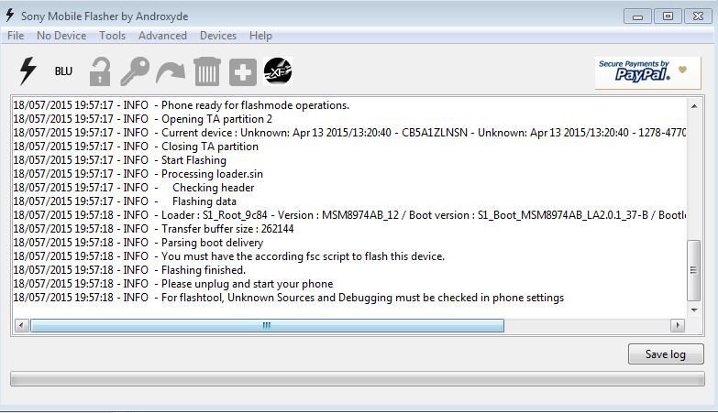Minimize the Sony Mobile Flasher window

coord(637,16)
